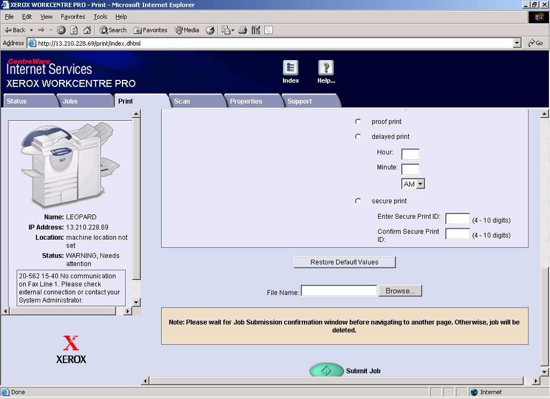Screen dimensions: 550x399
Task: Click Restore Default Values button
Action: [x=344, y=262]
